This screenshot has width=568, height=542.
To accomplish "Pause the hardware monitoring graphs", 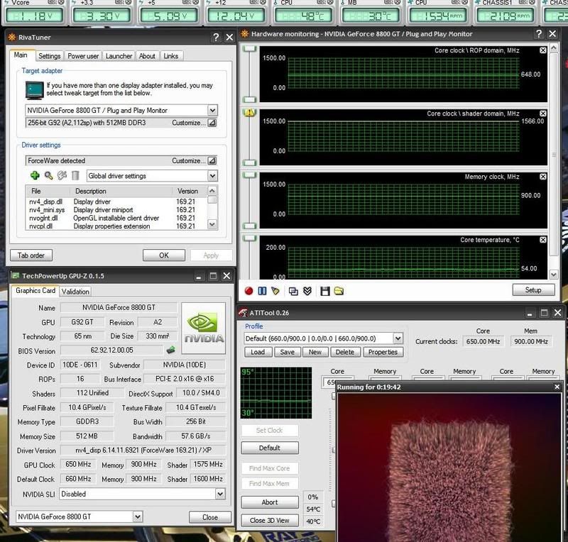I will click(262, 291).
